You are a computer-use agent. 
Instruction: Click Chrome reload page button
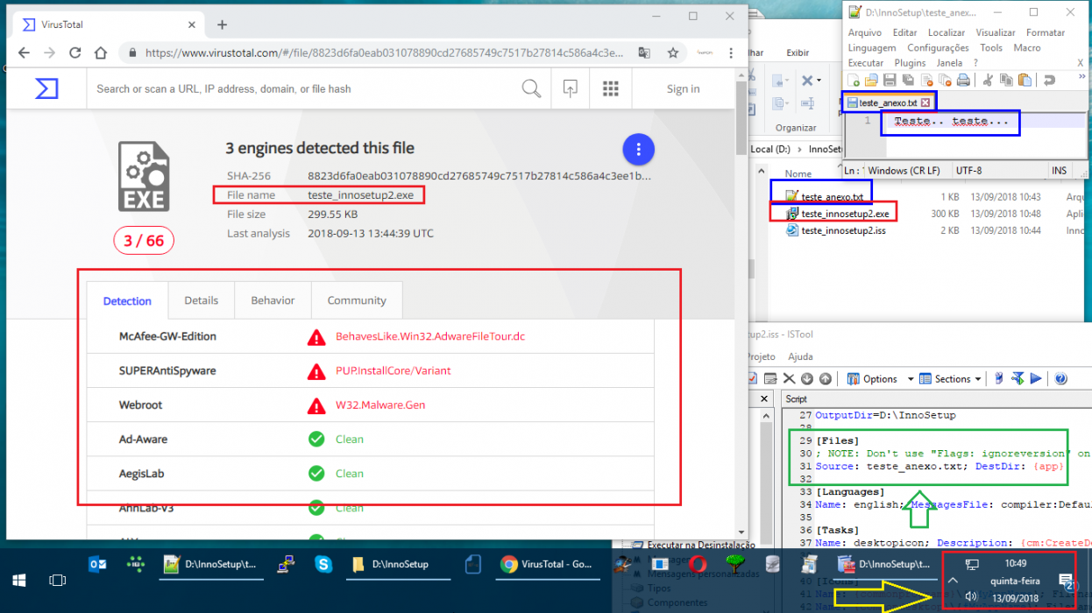74,53
